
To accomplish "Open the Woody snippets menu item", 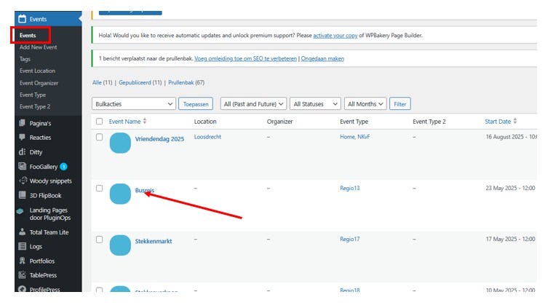I will [50, 181].
